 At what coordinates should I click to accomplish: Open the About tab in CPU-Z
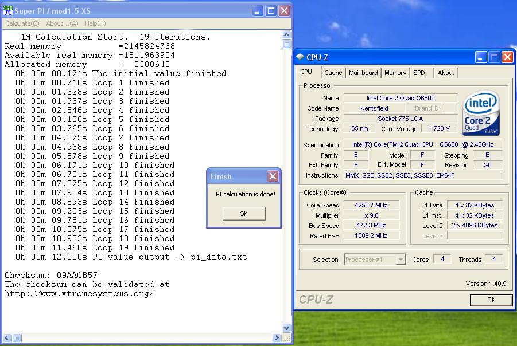tap(445, 73)
